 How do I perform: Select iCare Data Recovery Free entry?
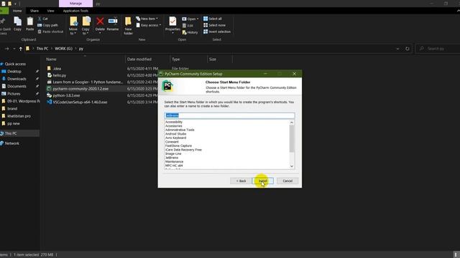pos(183,150)
